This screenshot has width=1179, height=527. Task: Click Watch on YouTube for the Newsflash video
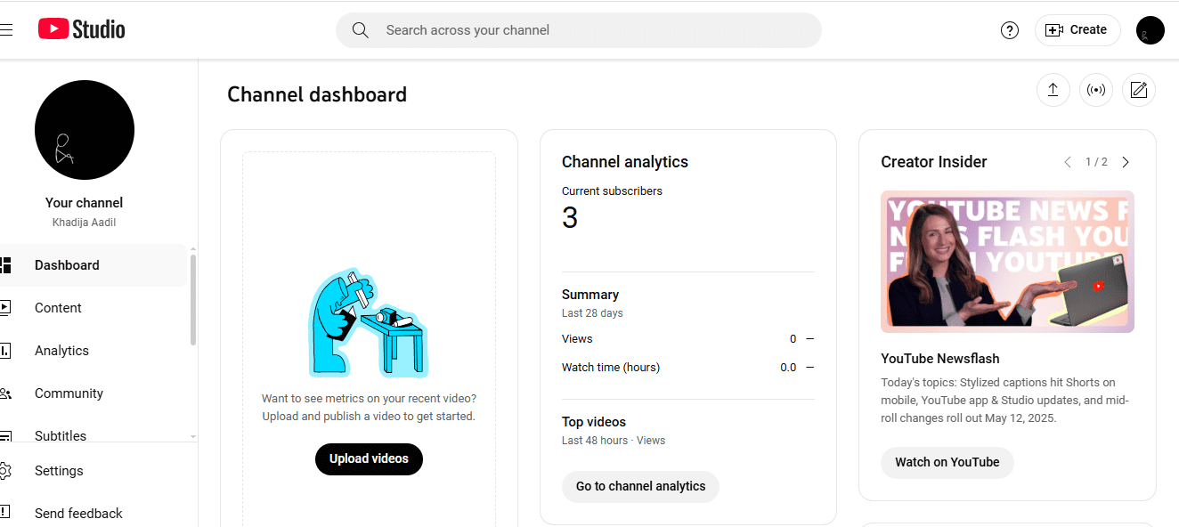click(x=947, y=462)
